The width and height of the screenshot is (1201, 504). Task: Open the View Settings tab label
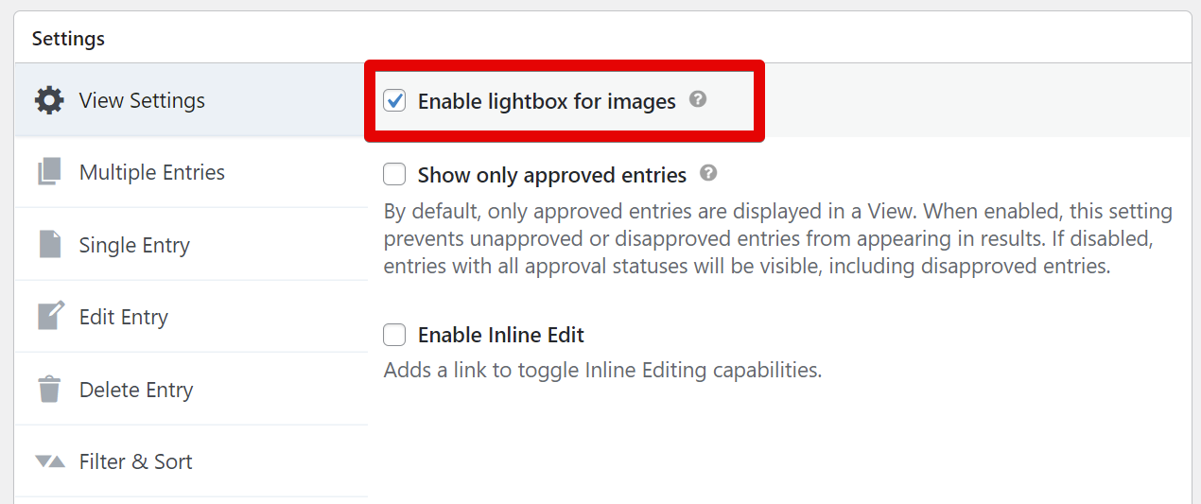point(142,100)
